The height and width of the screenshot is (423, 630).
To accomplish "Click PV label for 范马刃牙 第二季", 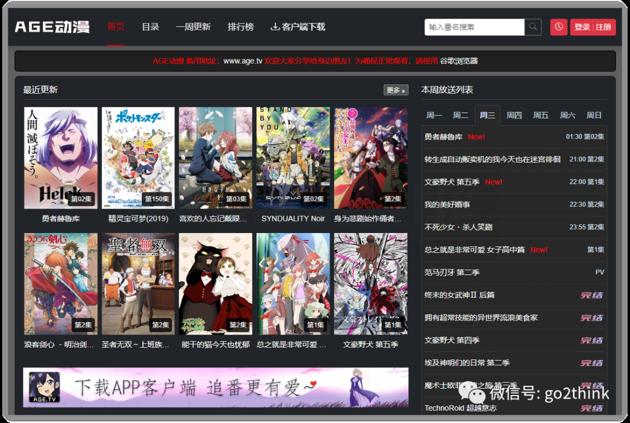I will pos(600,273).
